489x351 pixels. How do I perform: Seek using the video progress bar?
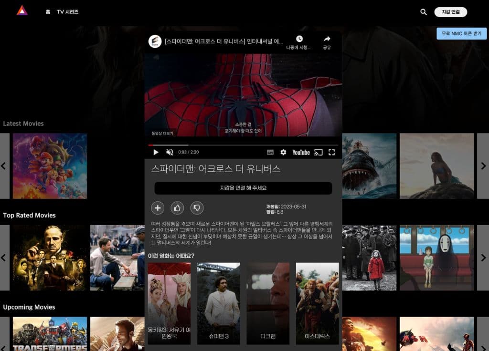coord(243,145)
